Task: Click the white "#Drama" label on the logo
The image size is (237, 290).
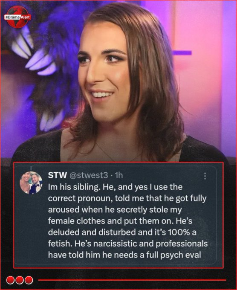Action: [x=12, y=17]
